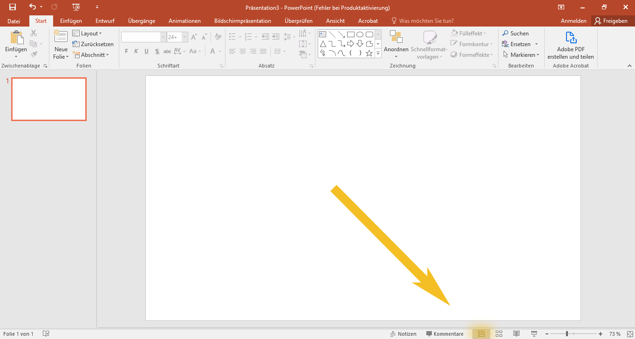Screen dimensions: 635x339
Task: Open the Anordnen dropdown
Action: pos(396,45)
